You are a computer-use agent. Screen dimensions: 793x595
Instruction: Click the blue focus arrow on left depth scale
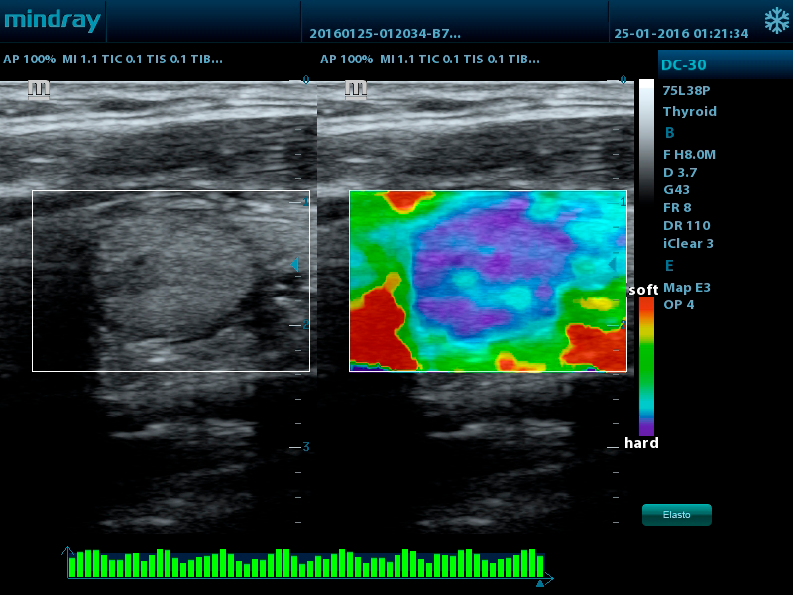[294, 264]
